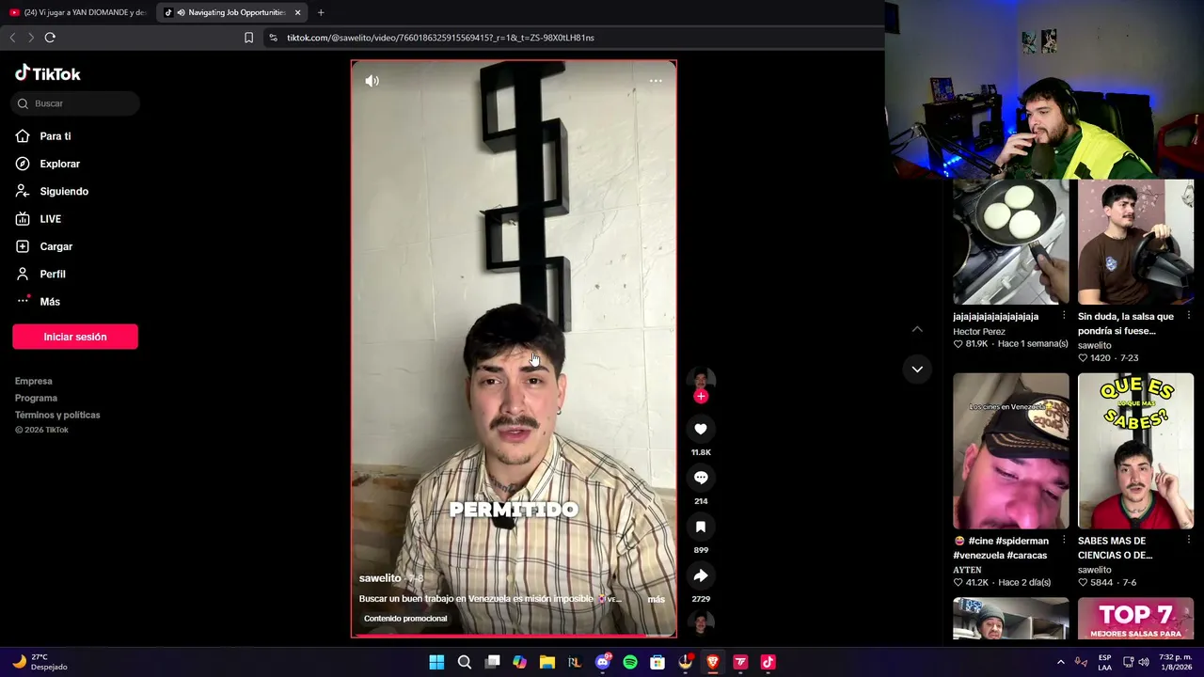
Task: Open the 'QUE ES LO QUE MAS SABES' thumbnail
Action: click(1136, 451)
